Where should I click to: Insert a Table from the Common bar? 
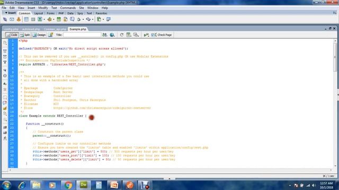click(26, 20)
